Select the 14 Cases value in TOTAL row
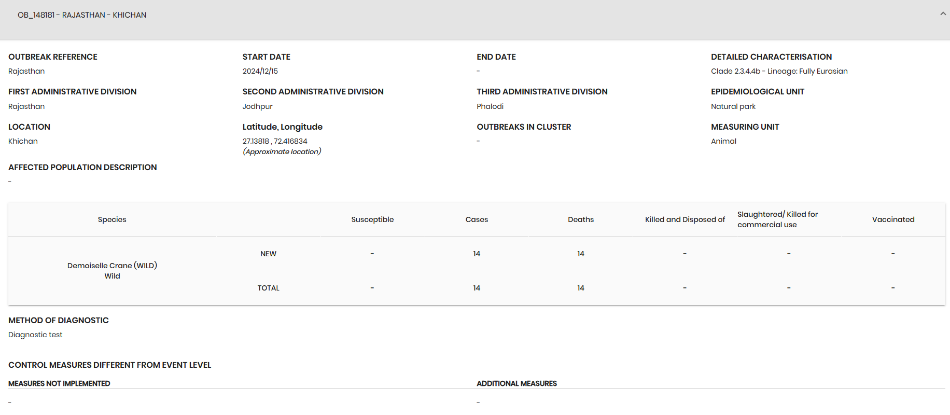 click(477, 288)
